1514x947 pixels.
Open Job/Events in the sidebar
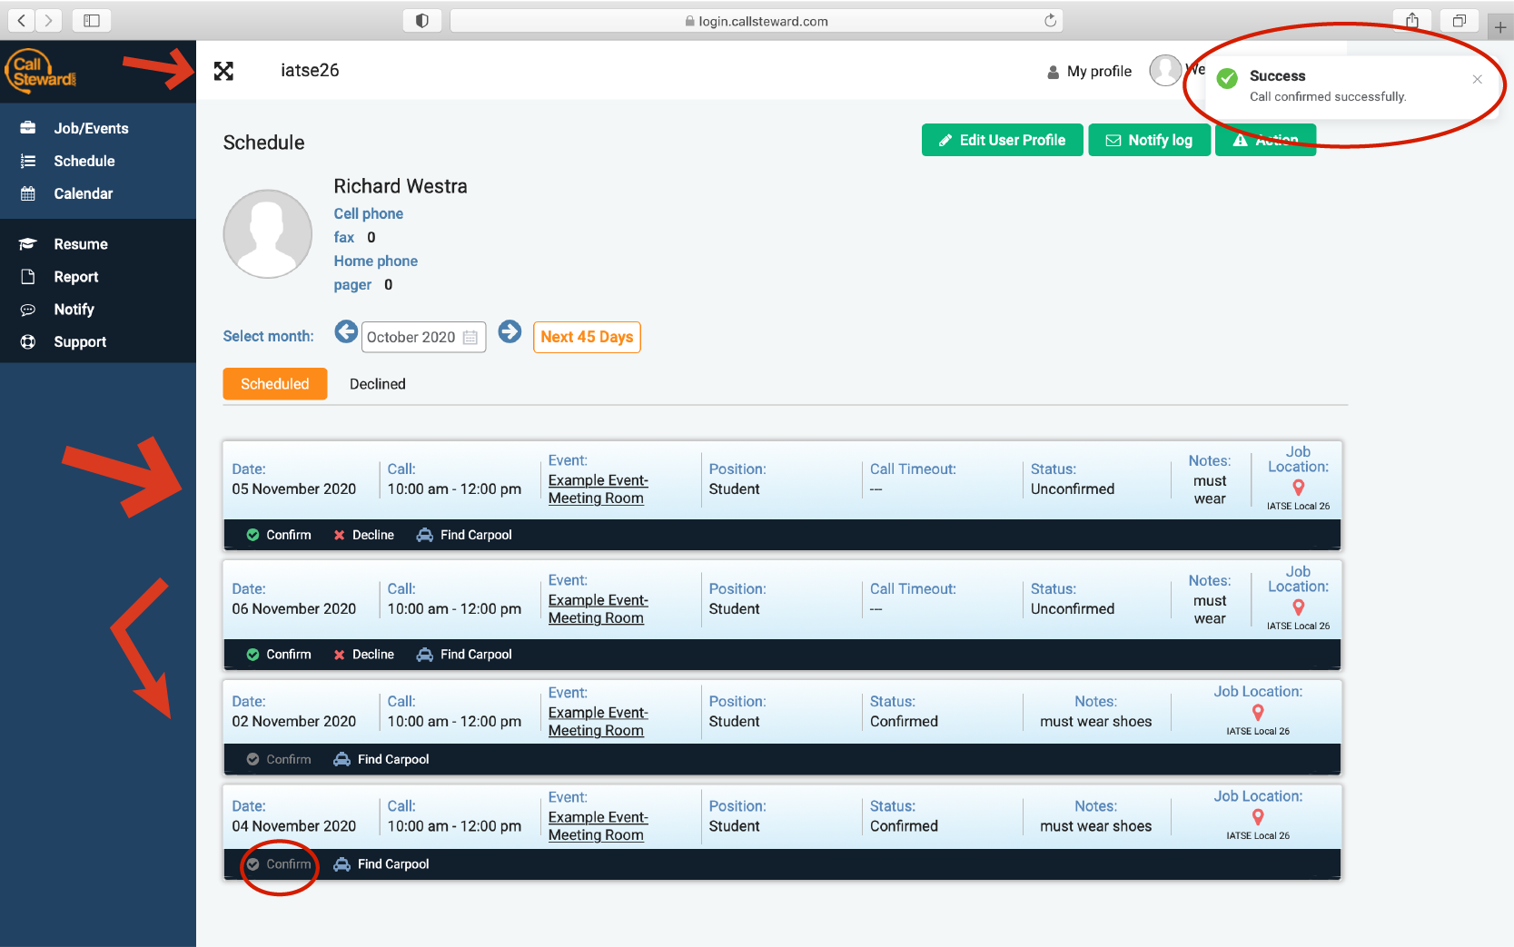(x=91, y=128)
